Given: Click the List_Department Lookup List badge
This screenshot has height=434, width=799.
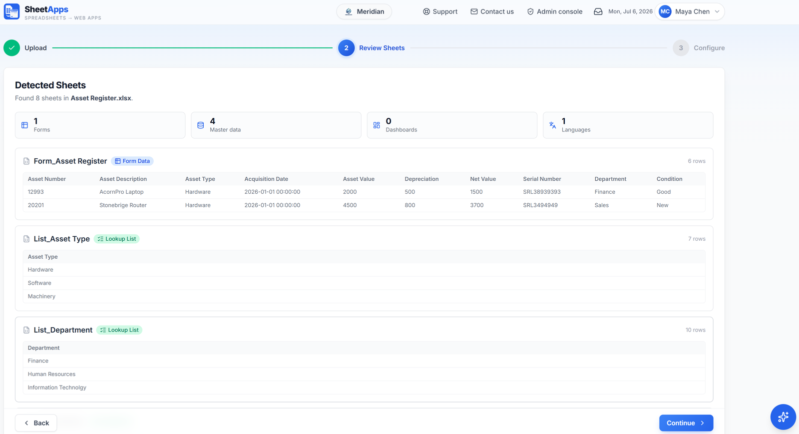Looking at the screenshot, I should 119,330.
